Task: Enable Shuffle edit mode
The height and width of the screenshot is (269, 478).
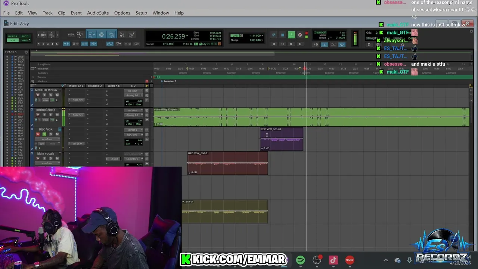Action: tap(13, 36)
